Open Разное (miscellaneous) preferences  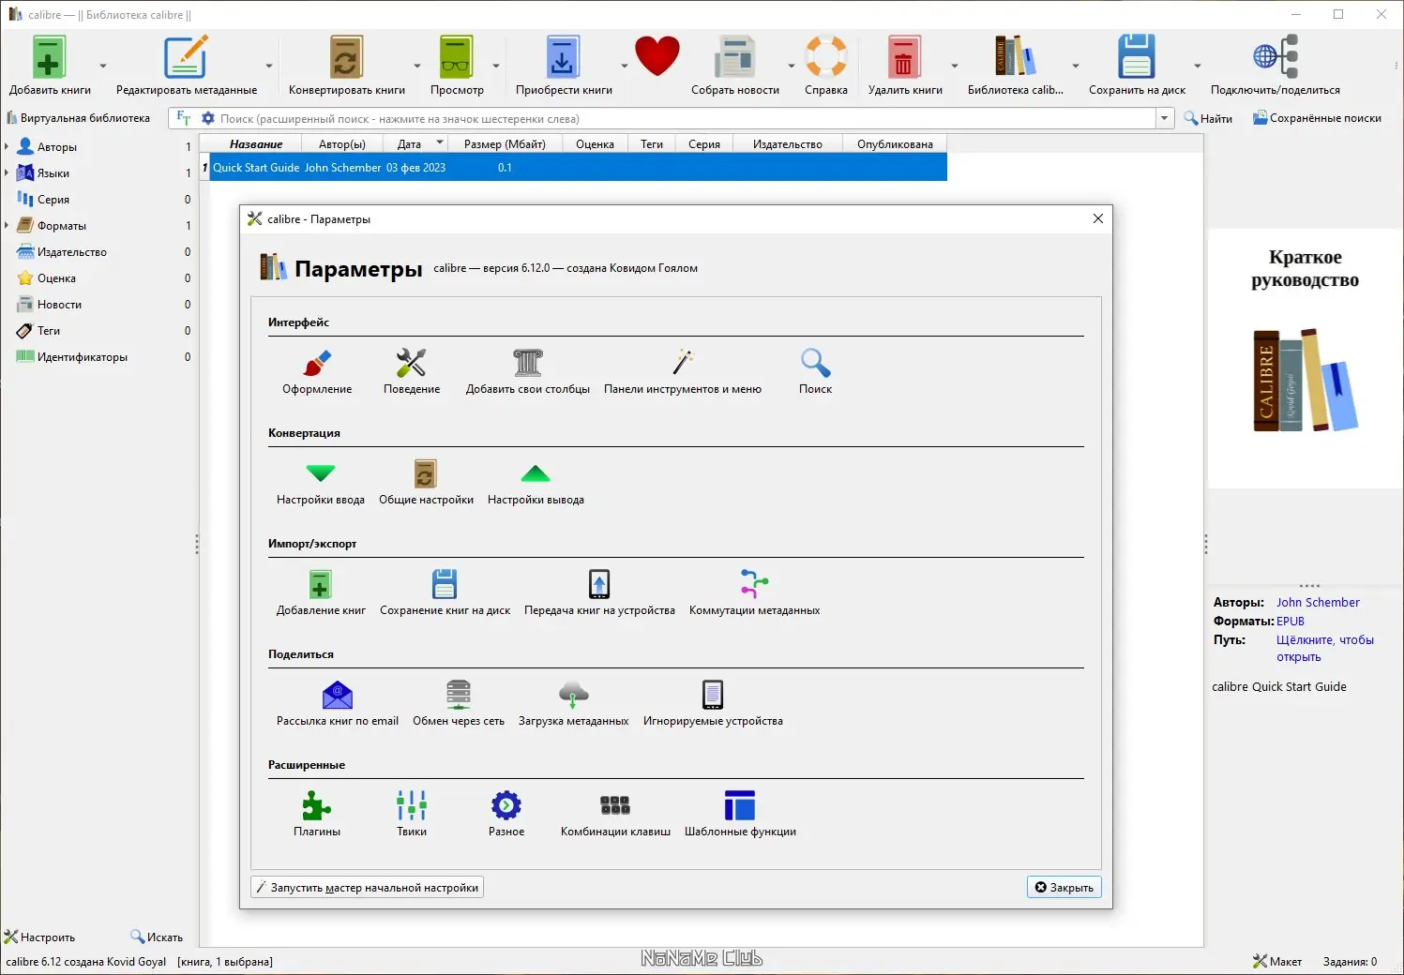point(506,814)
